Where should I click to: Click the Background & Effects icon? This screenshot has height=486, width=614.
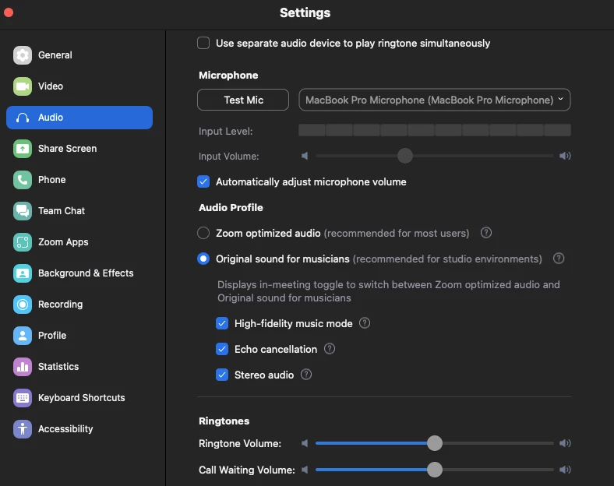click(23, 273)
